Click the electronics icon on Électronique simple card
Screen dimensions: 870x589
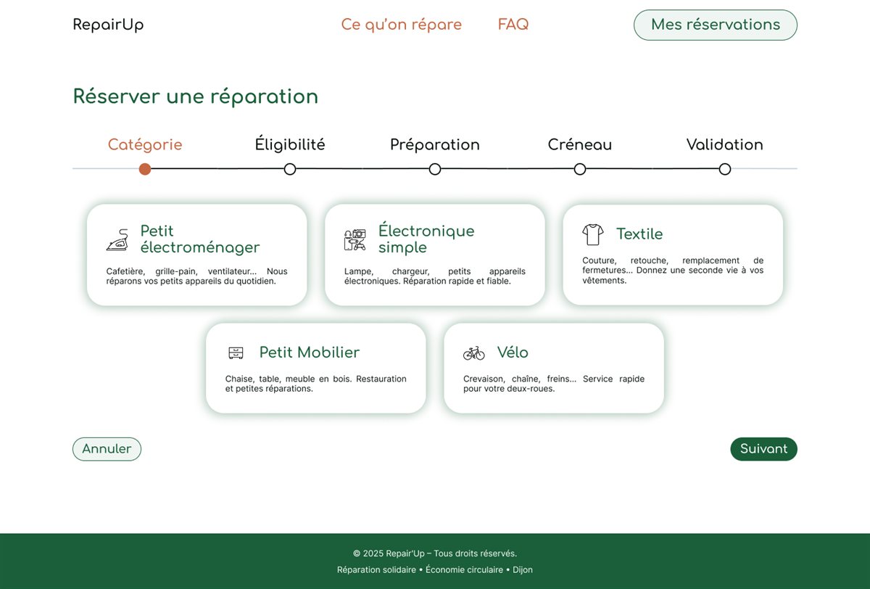pyautogui.click(x=355, y=239)
